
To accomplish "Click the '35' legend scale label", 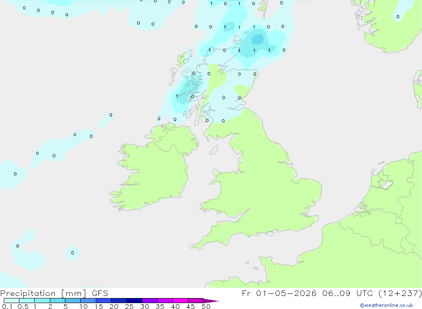I will pos(160,306).
